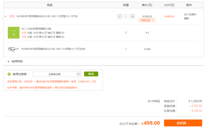Cancel the coupon with the green 取消 button
Viewport: 205px width, 130px height.
91,74
